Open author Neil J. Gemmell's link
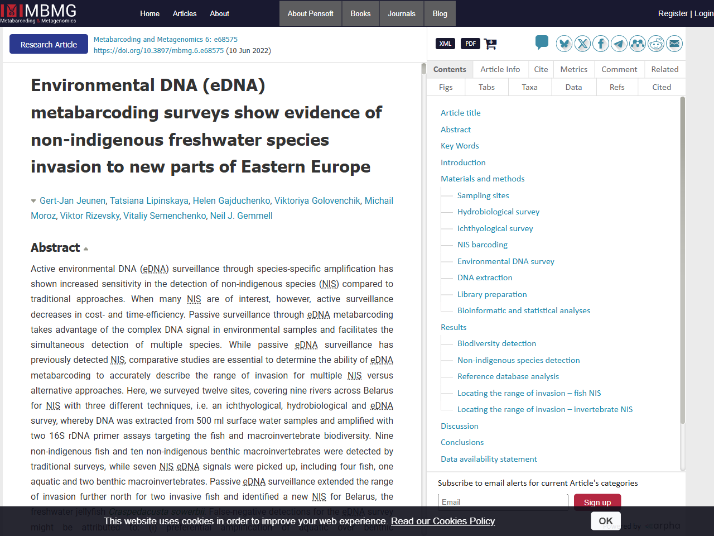The image size is (714, 536). point(242,216)
